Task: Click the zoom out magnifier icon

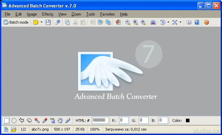Action: coord(128,22)
